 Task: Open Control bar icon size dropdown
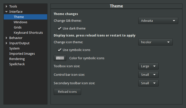(148, 75)
